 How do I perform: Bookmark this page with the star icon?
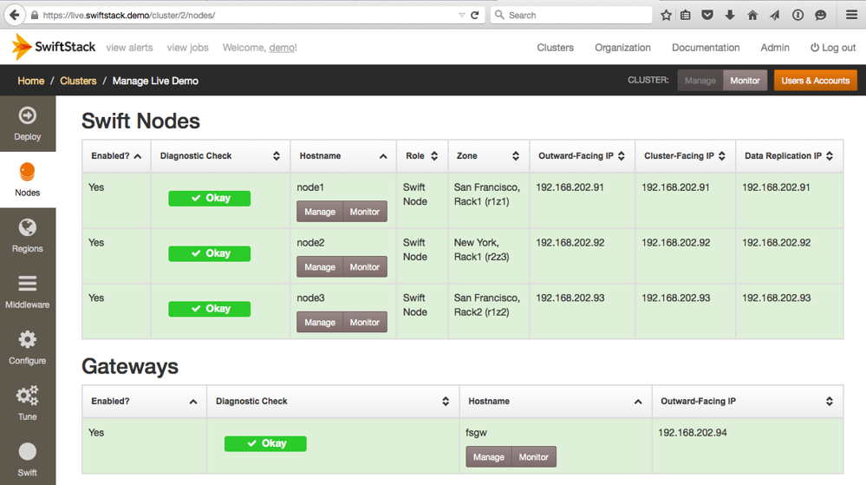coord(666,15)
